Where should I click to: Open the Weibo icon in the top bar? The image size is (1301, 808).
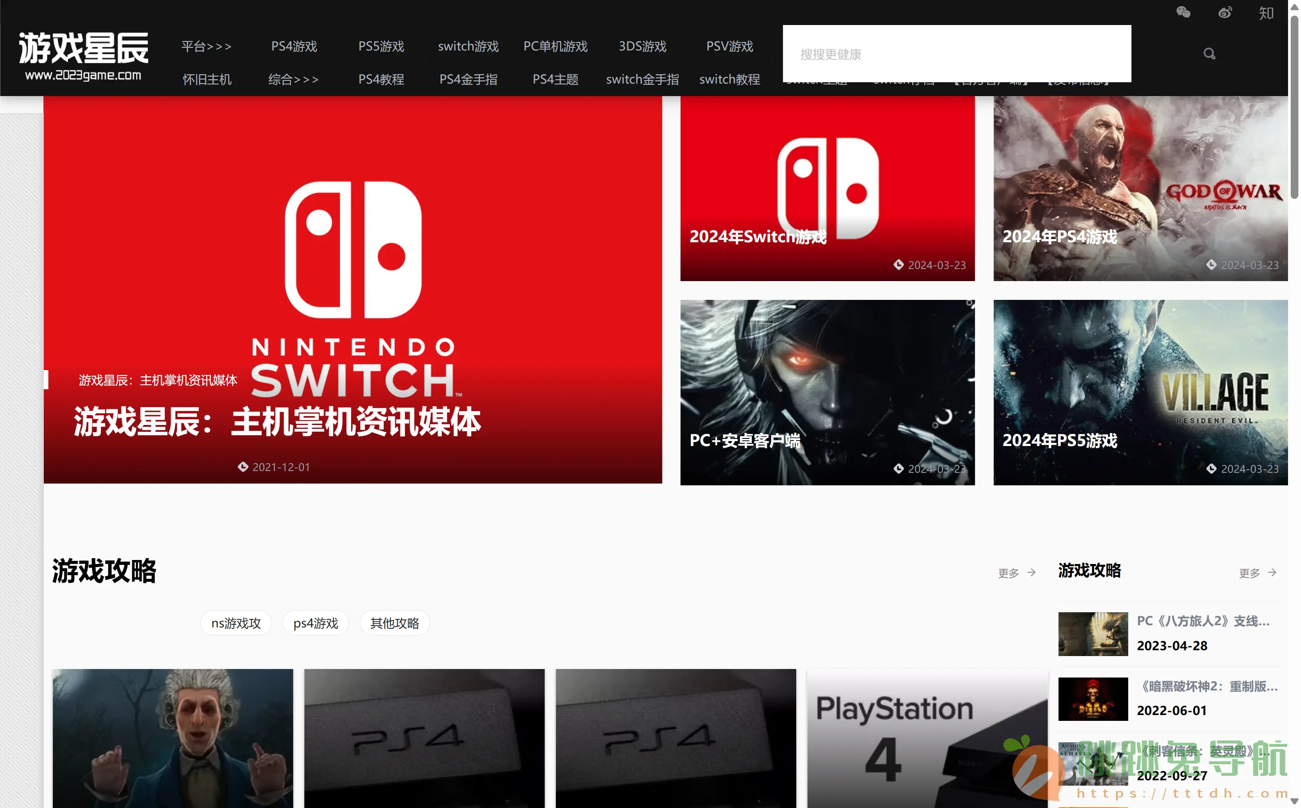(1225, 13)
